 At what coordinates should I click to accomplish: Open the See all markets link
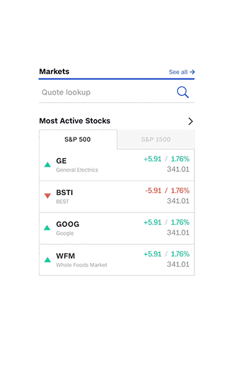point(182,72)
